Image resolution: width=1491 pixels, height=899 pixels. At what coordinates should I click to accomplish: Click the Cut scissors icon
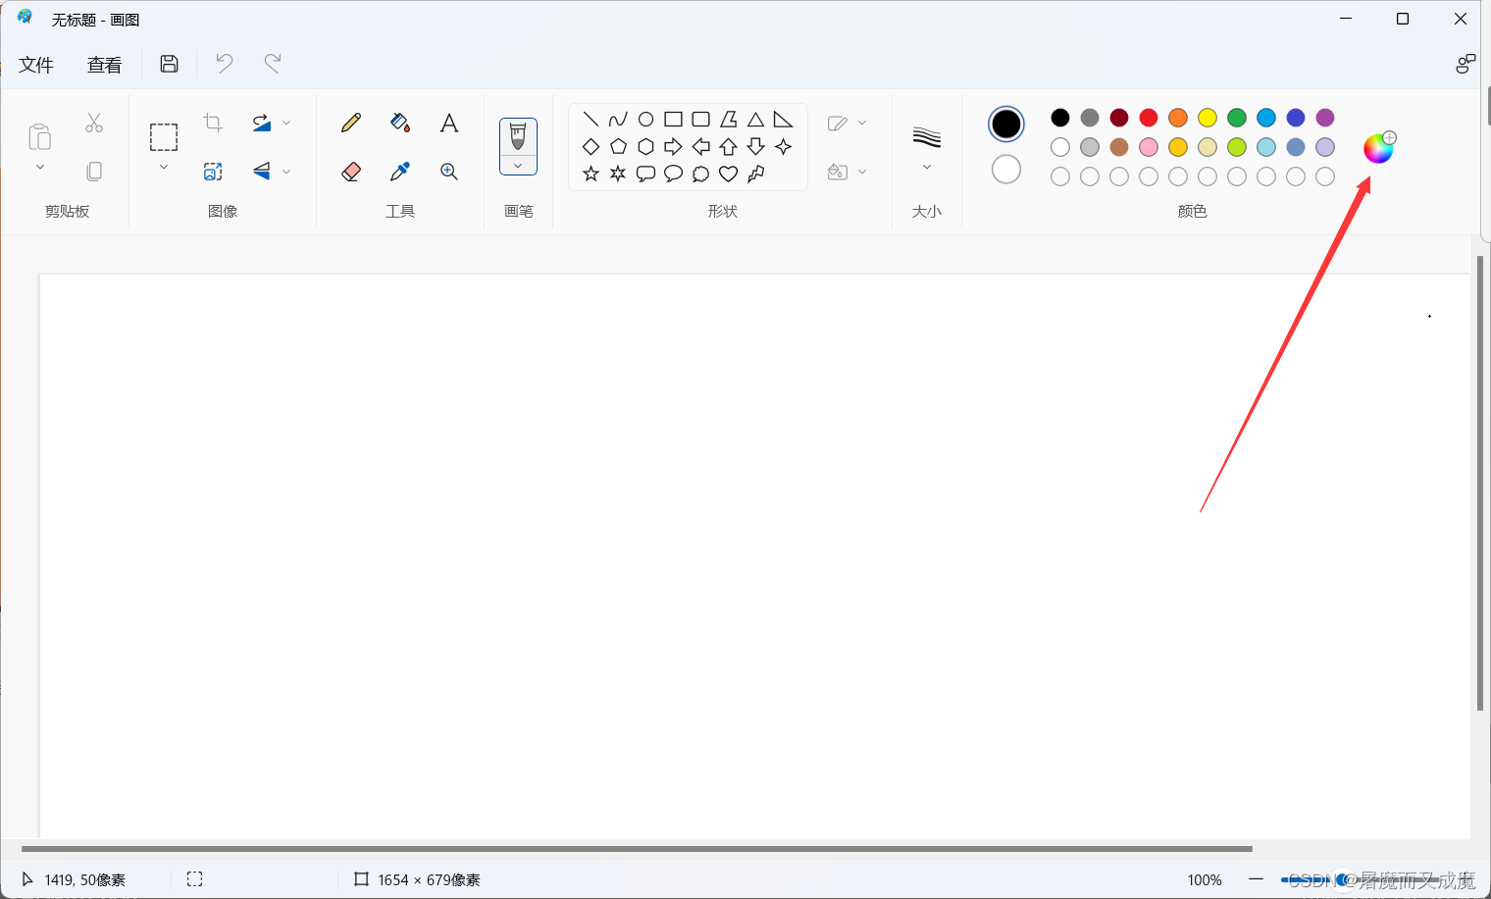(94, 123)
